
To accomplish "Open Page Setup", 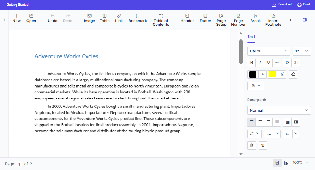I will click(221, 20).
